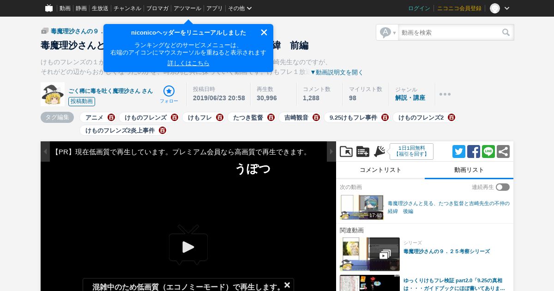The height and width of the screenshot is (291, 554).
Task: Open ブロマガ header link
Action: tap(157, 8)
